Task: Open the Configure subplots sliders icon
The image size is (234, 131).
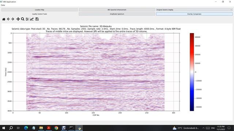Action: tap(27, 19)
